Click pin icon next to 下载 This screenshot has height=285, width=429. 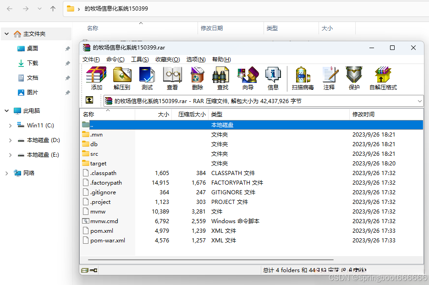click(67, 63)
